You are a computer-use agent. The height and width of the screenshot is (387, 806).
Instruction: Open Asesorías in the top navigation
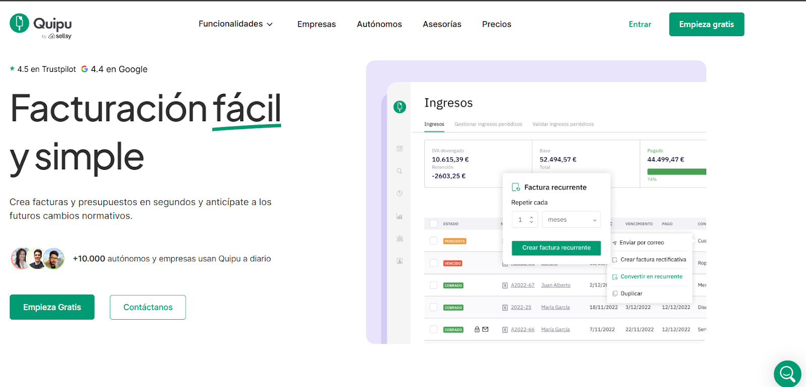point(442,24)
